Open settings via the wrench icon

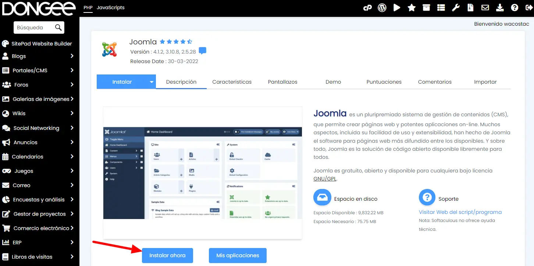456,8
